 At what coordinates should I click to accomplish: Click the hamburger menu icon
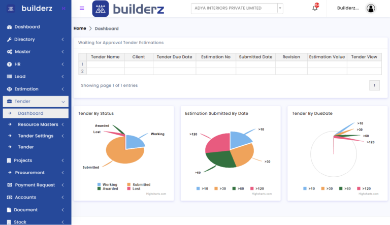tap(82, 8)
